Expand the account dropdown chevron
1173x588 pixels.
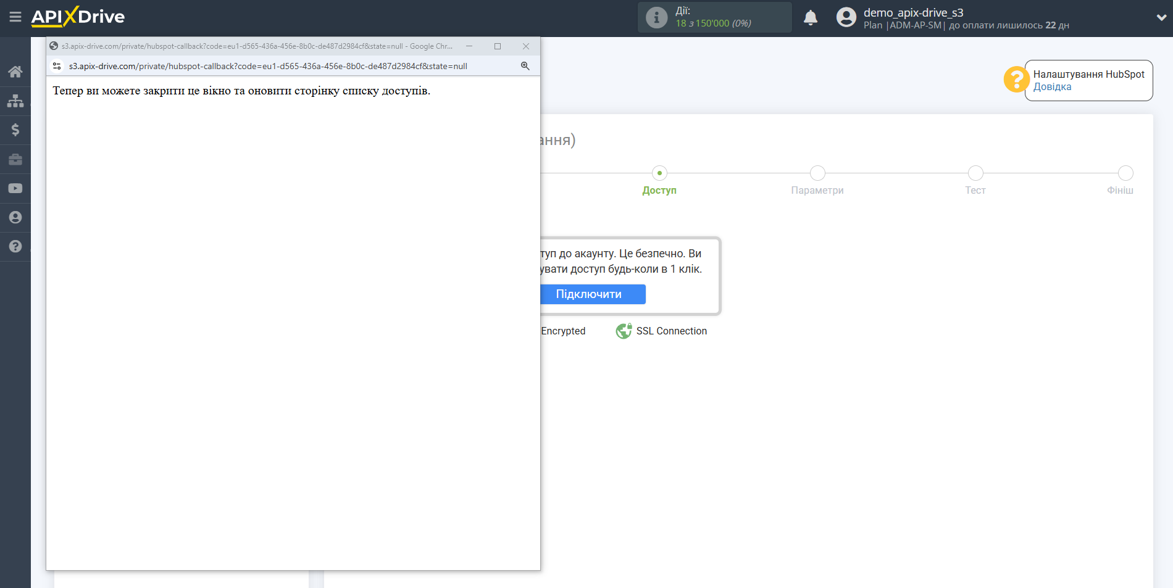(1161, 18)
